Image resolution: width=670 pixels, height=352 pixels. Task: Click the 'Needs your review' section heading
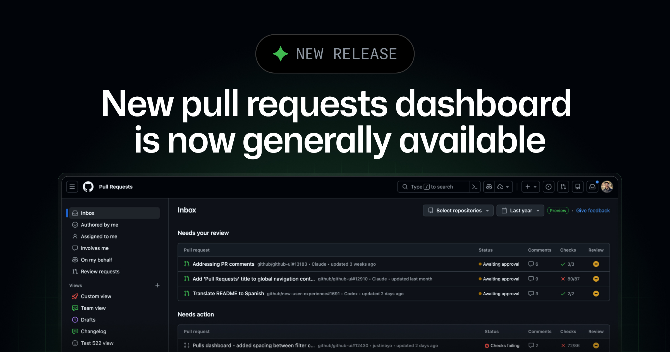203,233
